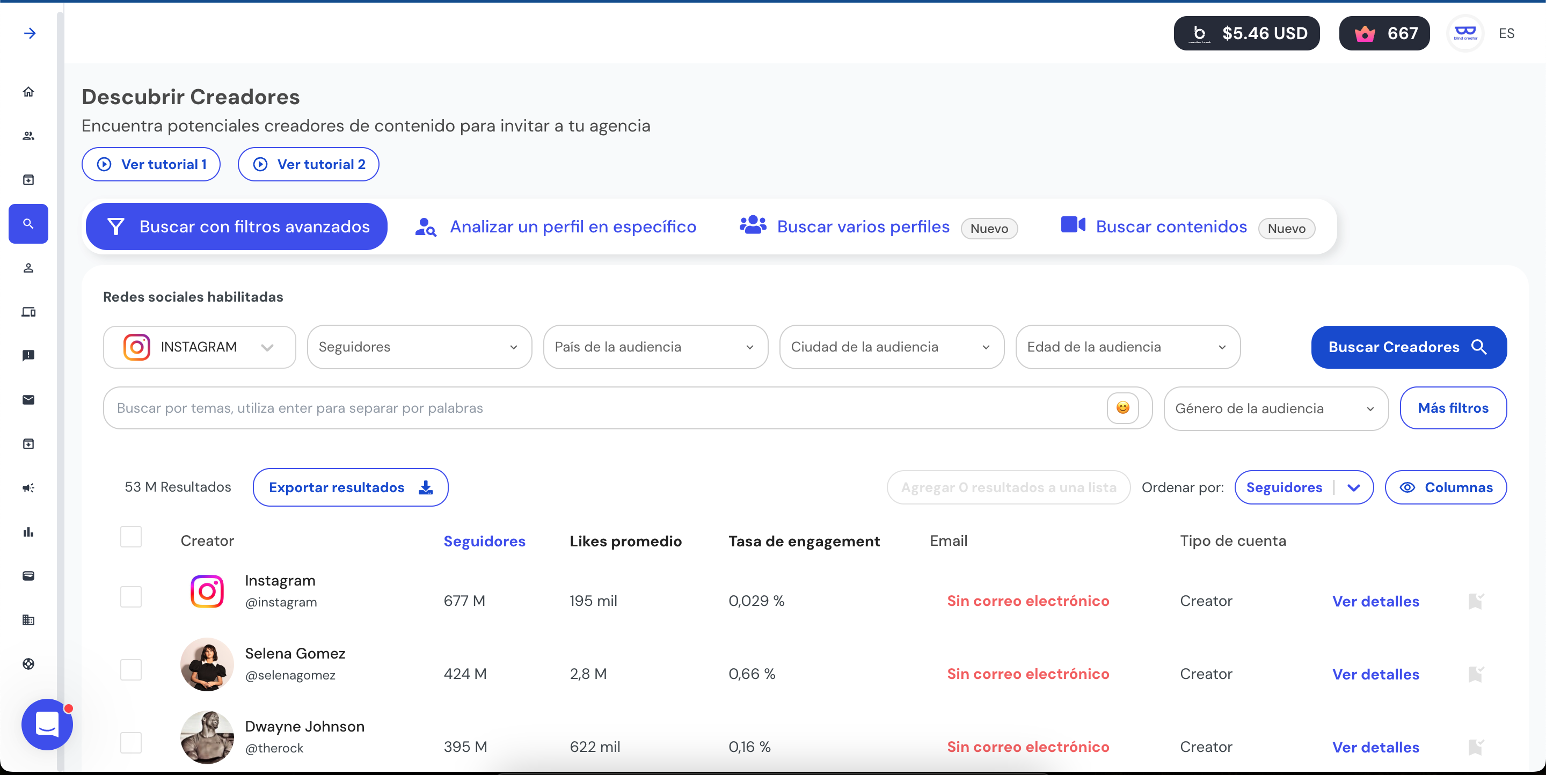Open the emoji picker in the topics field
Viewport: 1546px width, 775px height.
1123,408
